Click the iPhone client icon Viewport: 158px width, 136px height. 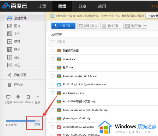tap(28, 97)
